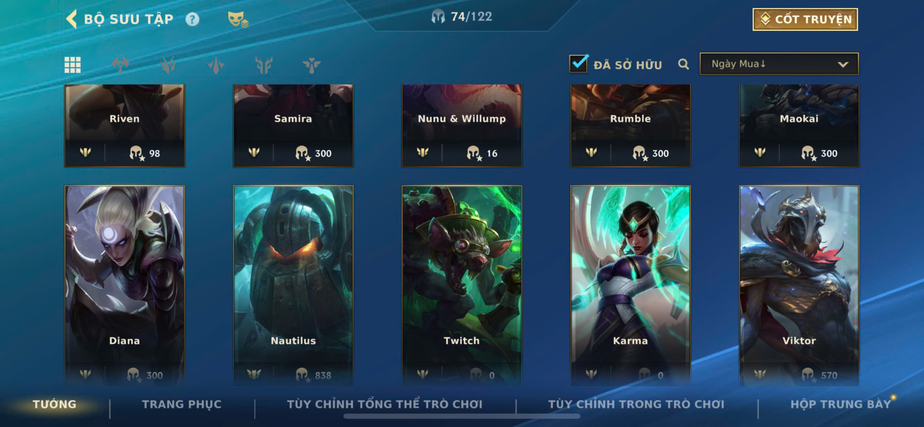Select the Twitch champion card
Screen dimensions: 924x427
click(462, 285)
